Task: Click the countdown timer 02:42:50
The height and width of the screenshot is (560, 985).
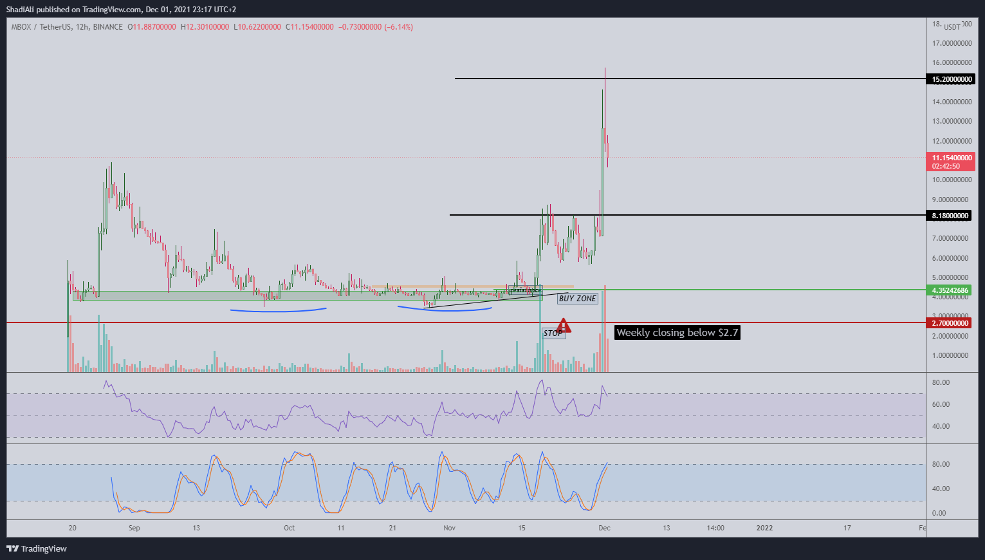Action: pos(946,166)
